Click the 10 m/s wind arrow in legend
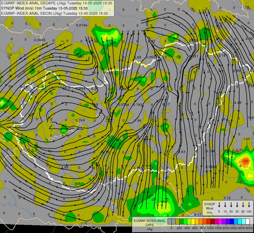The width and height of the screenshot is (254, 233). [225, 205]
